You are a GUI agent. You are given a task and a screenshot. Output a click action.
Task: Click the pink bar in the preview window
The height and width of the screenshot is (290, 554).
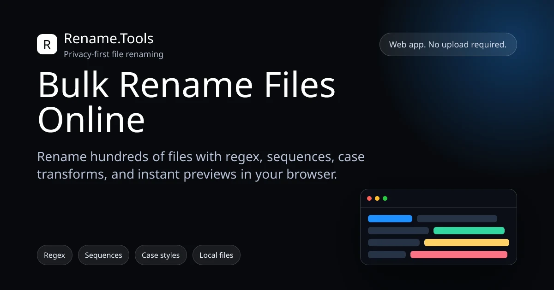tap(459, 255)
